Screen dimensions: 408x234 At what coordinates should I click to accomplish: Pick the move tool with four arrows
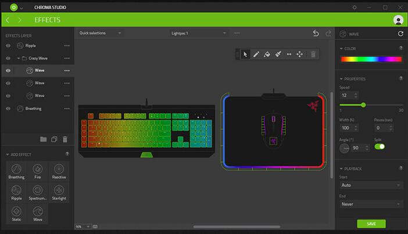[300, 54]
